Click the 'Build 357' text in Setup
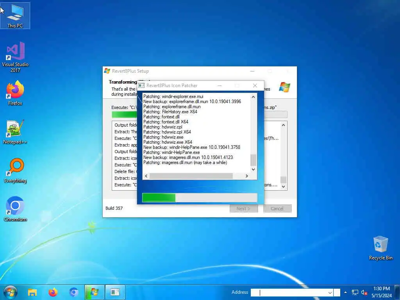 (114, 208)
